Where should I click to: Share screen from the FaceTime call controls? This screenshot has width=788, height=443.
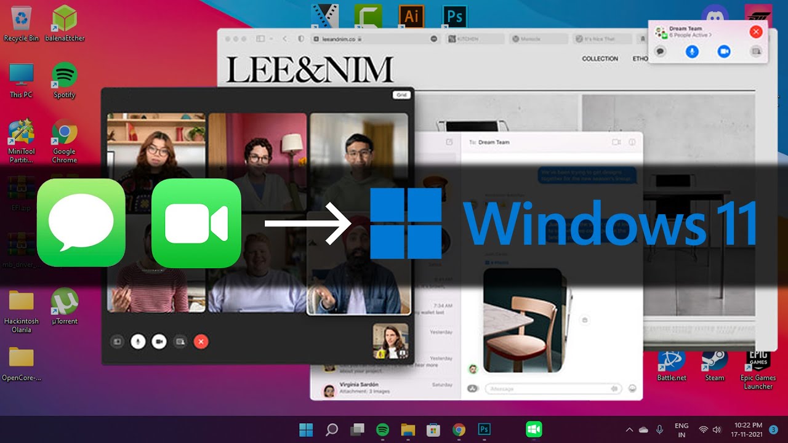180,341
